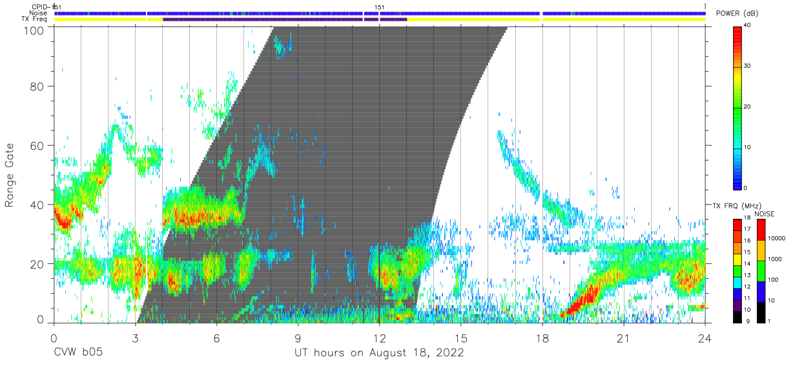Click the purple segment of TX FRQ colorbar
Viewport: 793px width, 366px height.
pos(737,304)
